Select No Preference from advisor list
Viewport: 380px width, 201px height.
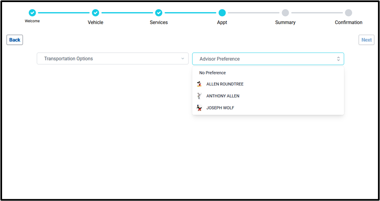point(213,73)
